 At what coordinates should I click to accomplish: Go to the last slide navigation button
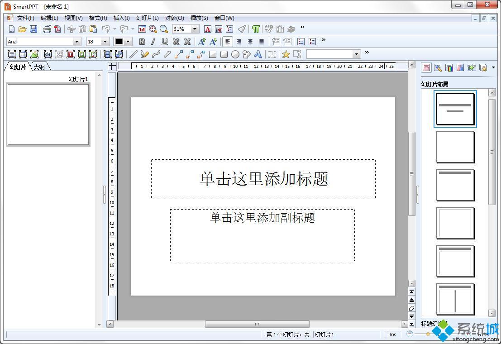411,324
